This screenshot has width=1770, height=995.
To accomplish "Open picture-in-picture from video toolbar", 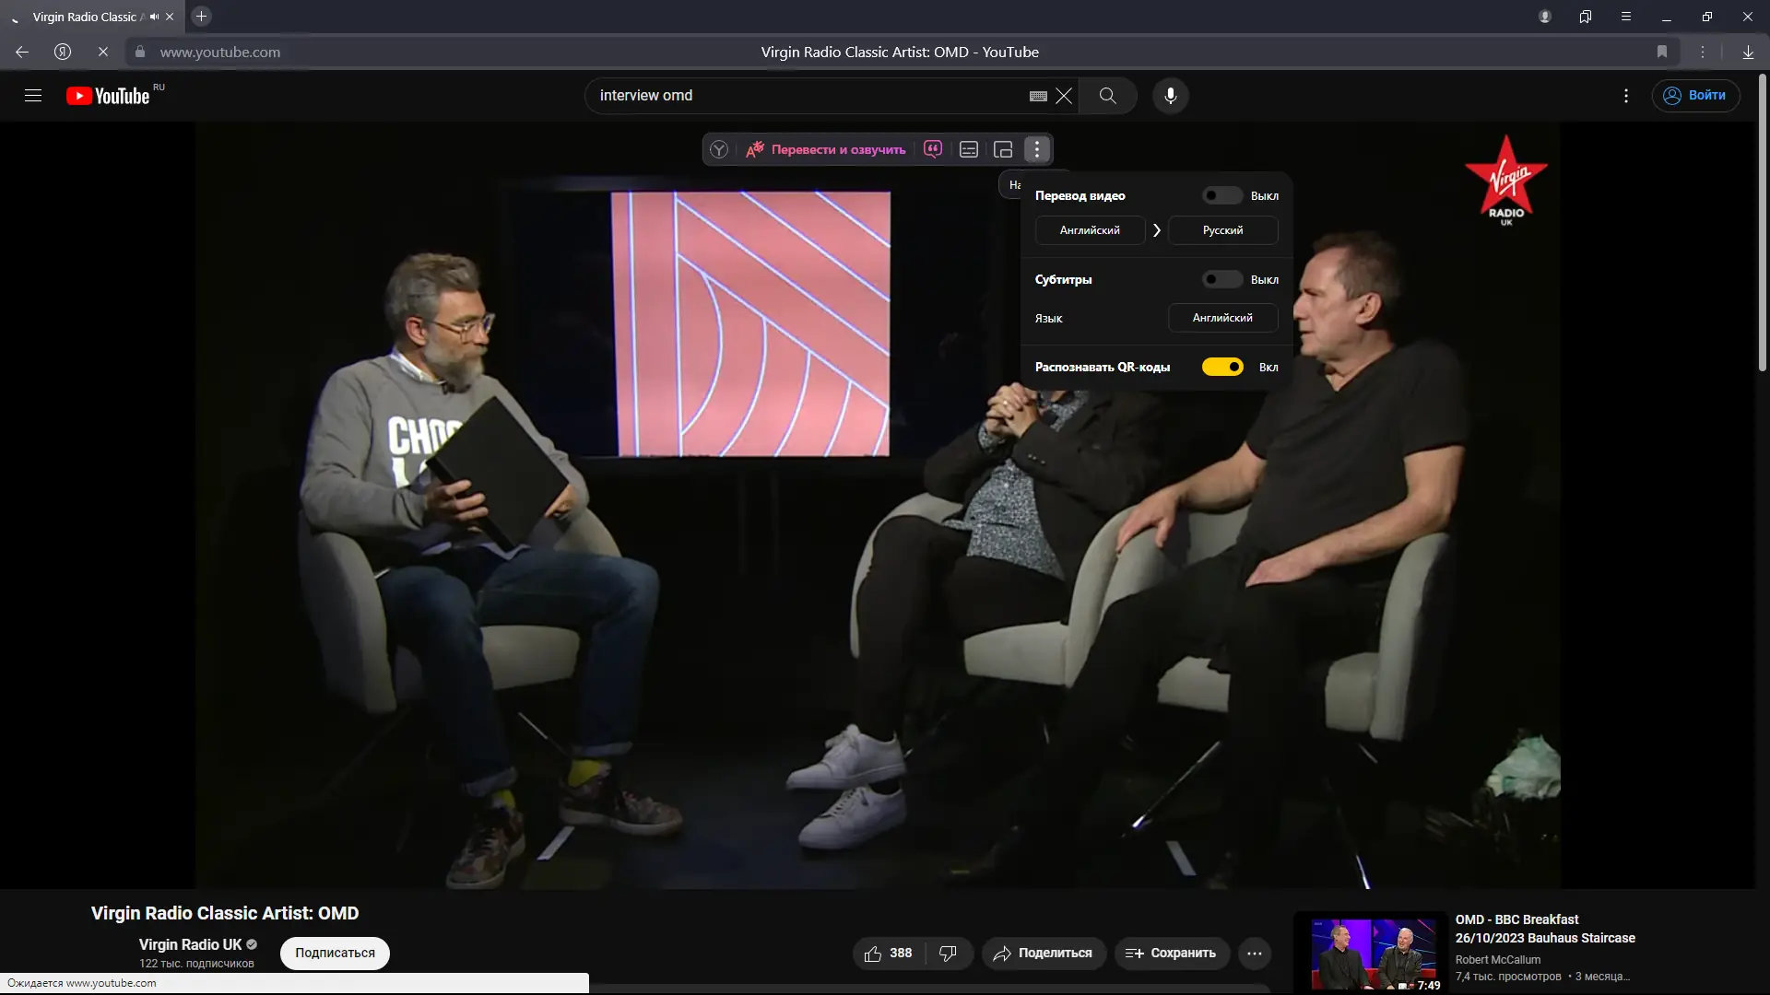I will pyautogui.click(x=1003, y=149).
